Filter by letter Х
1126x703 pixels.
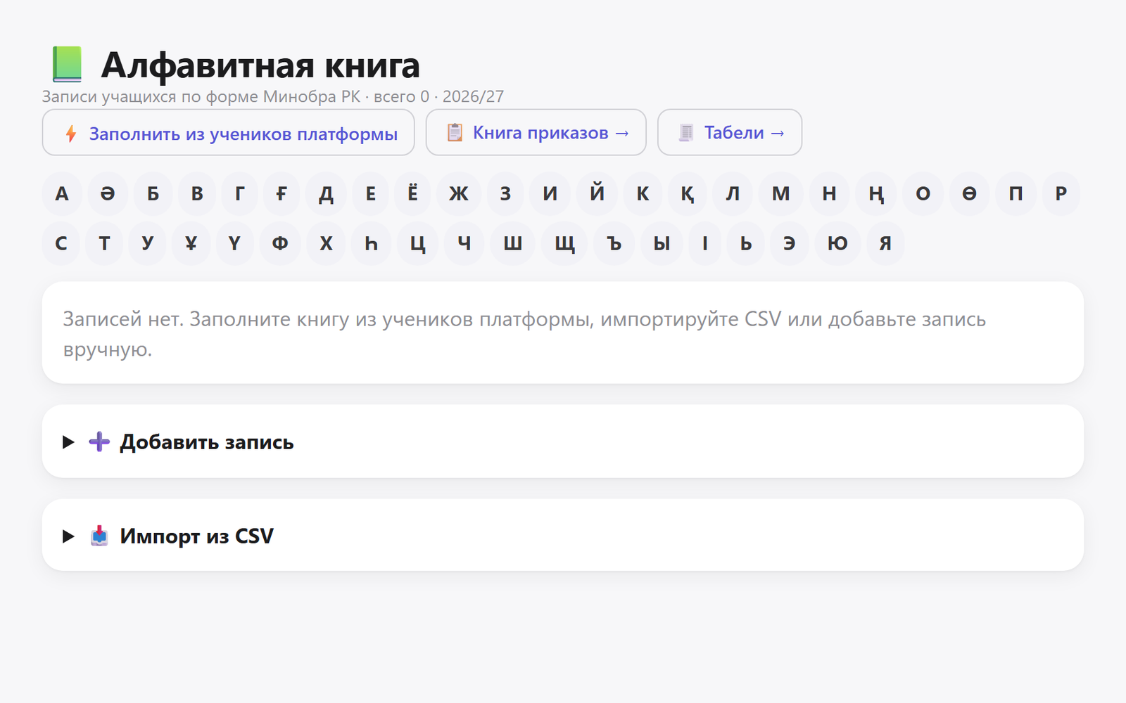coord(326,243)
